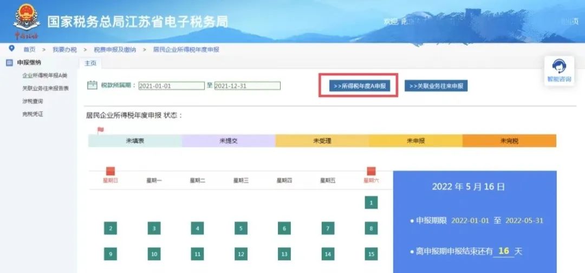Click the >>所得税年度A申报 button
Screen dimensions: 585x273
(360, 86)
